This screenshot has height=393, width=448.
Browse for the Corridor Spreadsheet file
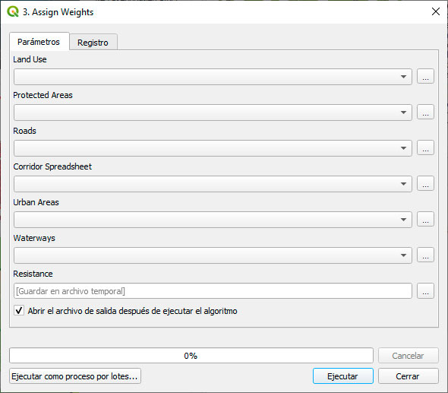click(x=425, y=184)
